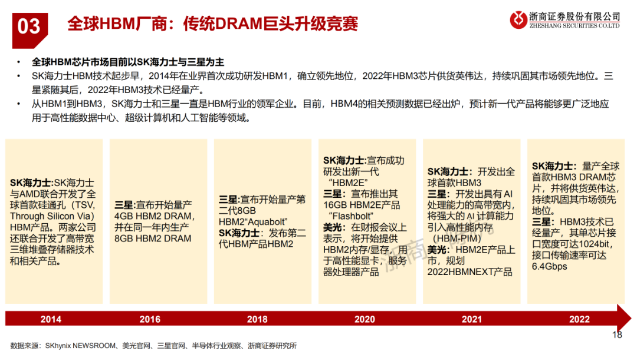Click the 2022 timeline marker
The width and height of the screenshot is (637, 358).
[579, 319]
